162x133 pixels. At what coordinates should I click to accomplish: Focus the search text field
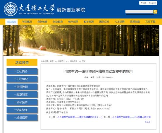[x=139, y=12]
